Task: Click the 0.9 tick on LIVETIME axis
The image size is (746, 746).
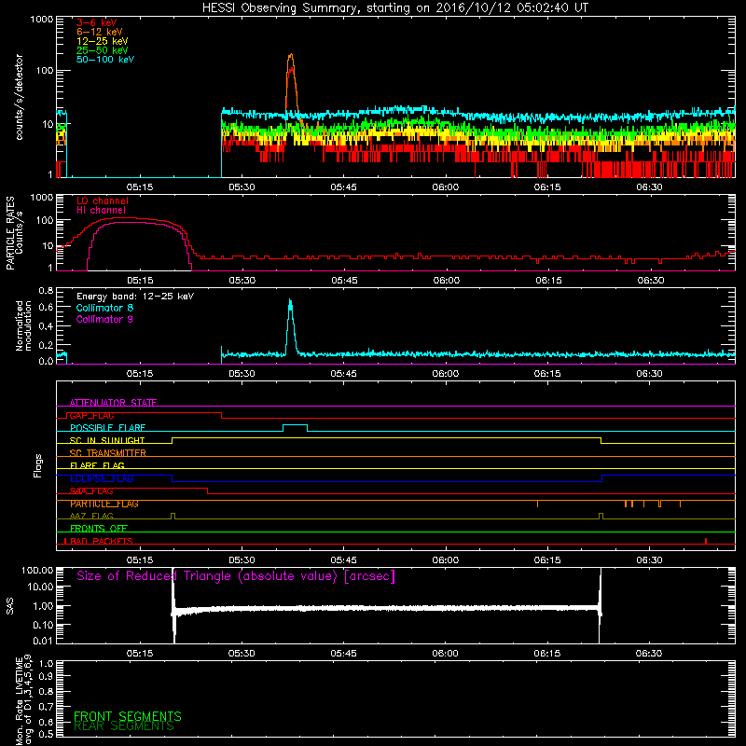Action: tap(46, 676)
